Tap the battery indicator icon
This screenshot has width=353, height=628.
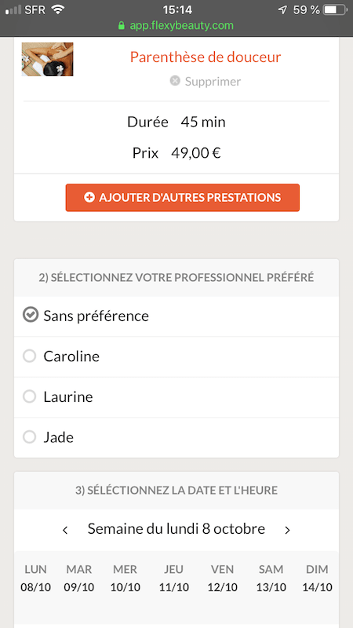tap(335, 9)
